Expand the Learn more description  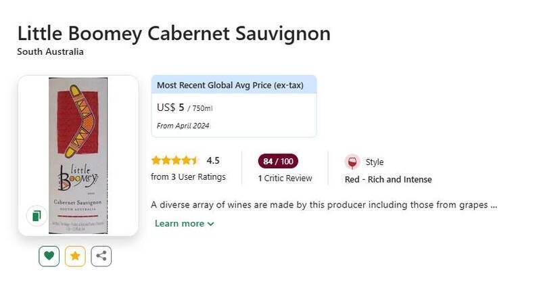(x=179, y=224)
